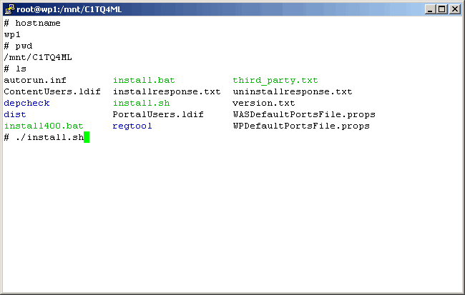This screenshot has width=465, height=295.
Task: Click PortalUsers.ldif in the listing
Action: click(x=158, y=115)
